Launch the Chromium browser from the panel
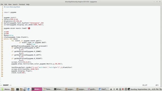The width and height of the screenshot is (162, 91). pyautogui.click(x=29, y=89)
